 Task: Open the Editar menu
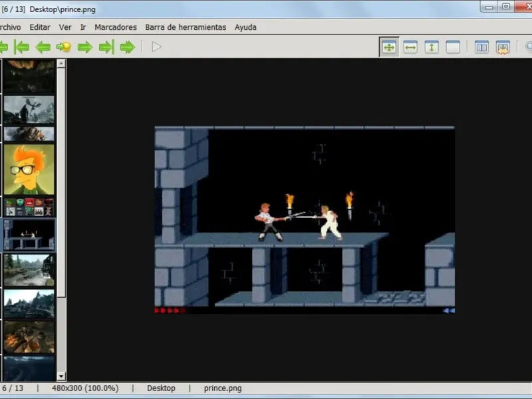tap(40, 27)
